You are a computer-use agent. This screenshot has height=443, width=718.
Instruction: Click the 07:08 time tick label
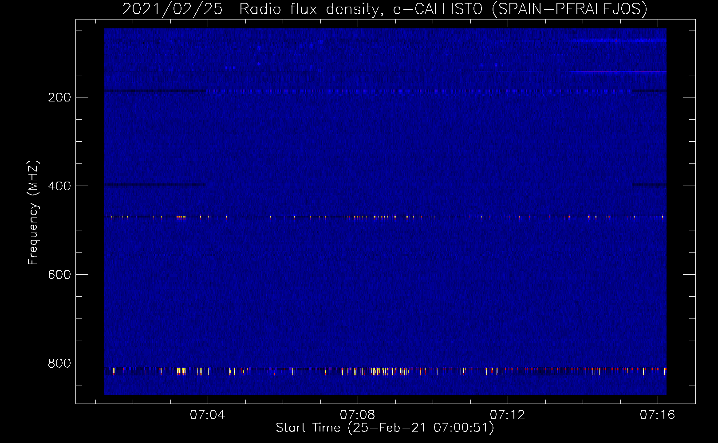[357, 415]
